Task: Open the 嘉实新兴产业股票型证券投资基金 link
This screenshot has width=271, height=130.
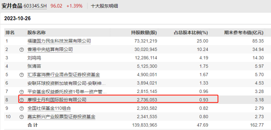Action: (61, 117)
